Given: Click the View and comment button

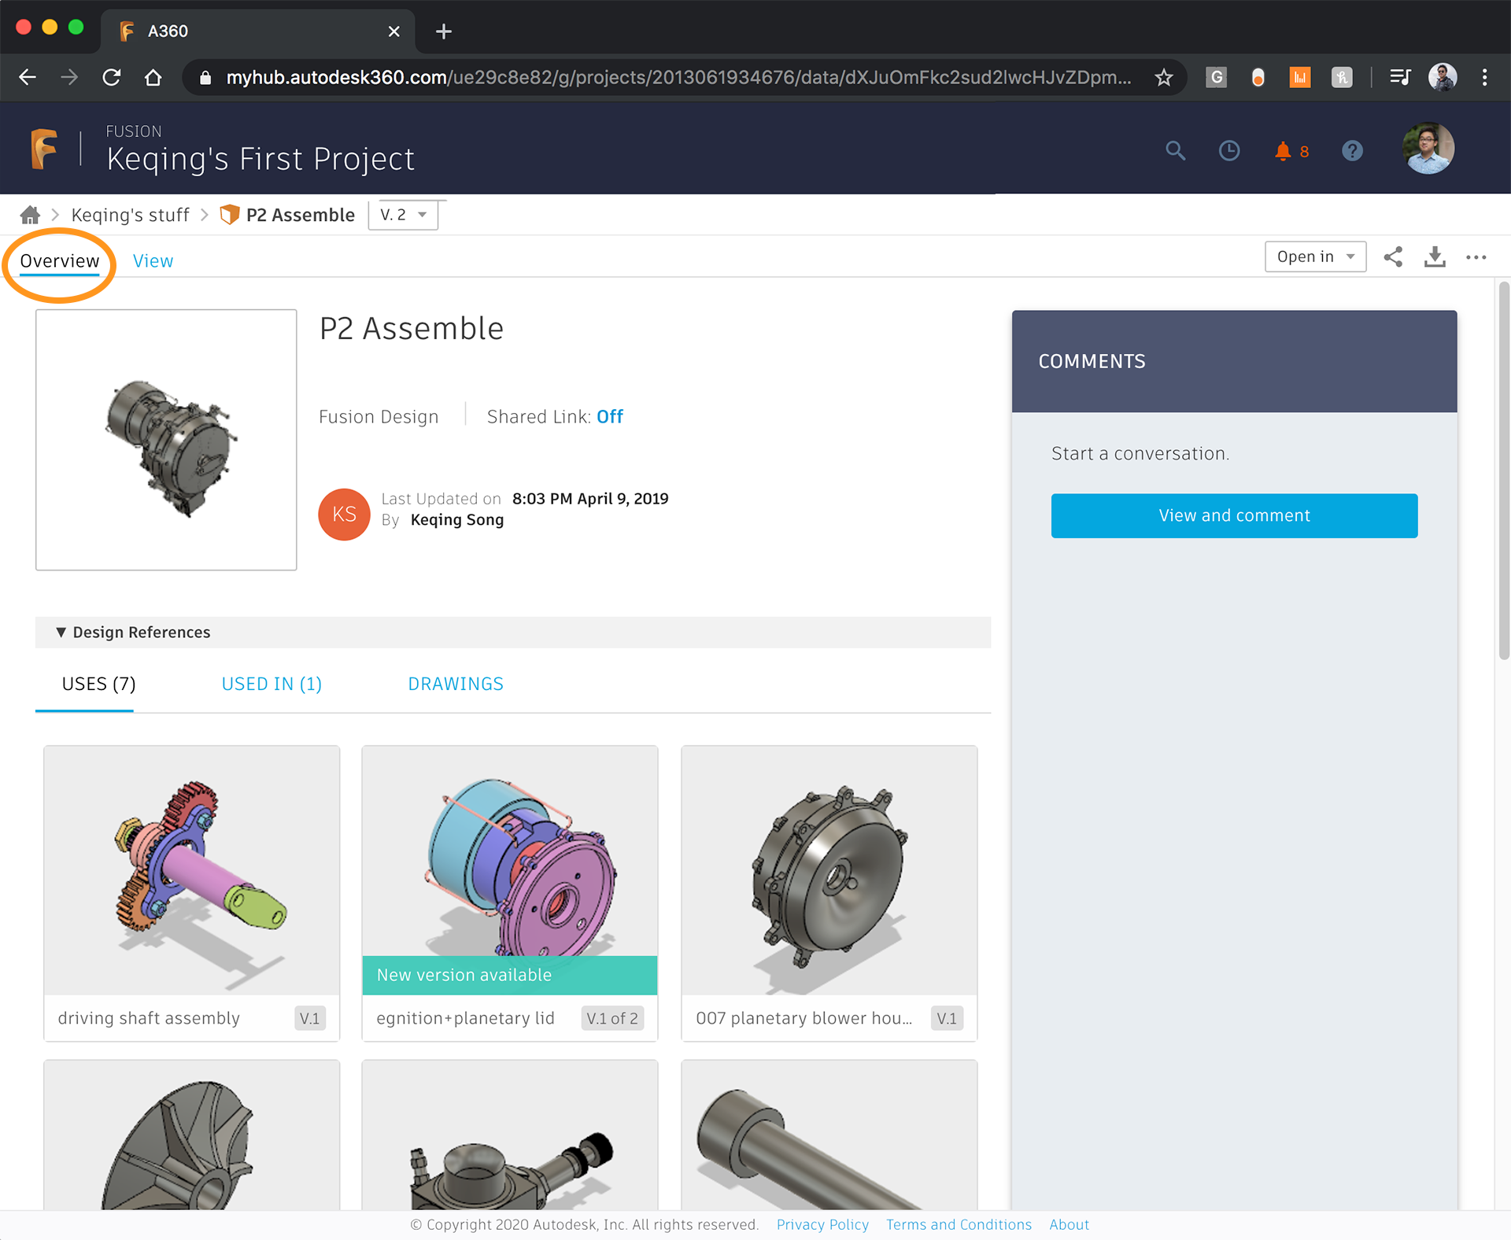Looking at the screenshot, I should tap(1234, 515).
